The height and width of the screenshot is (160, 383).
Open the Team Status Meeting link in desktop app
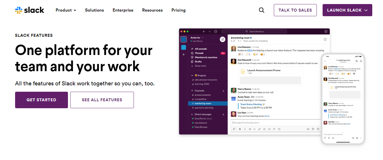pos(251,104)
